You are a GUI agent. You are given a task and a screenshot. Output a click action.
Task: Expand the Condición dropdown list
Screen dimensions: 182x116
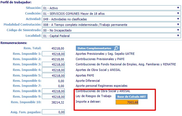111,13
